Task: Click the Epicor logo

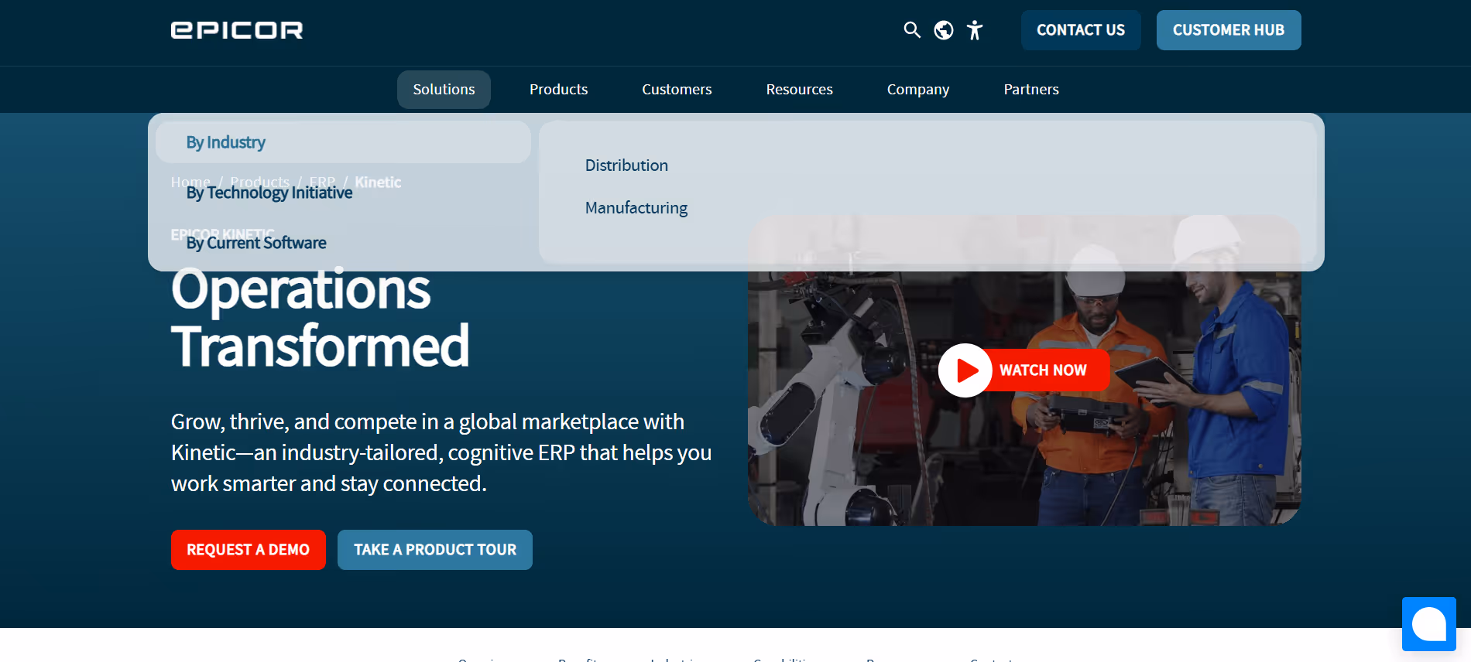Action: (237, 30)
